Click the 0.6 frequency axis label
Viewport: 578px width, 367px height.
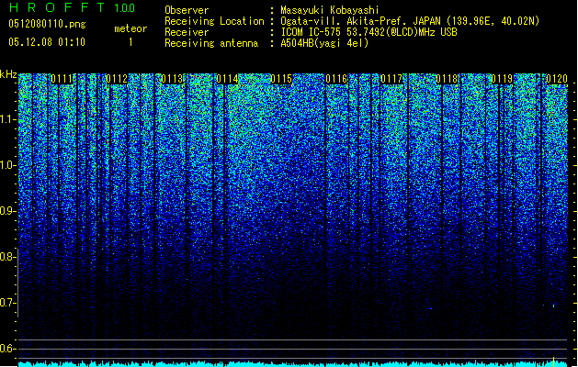pos(7,349)
